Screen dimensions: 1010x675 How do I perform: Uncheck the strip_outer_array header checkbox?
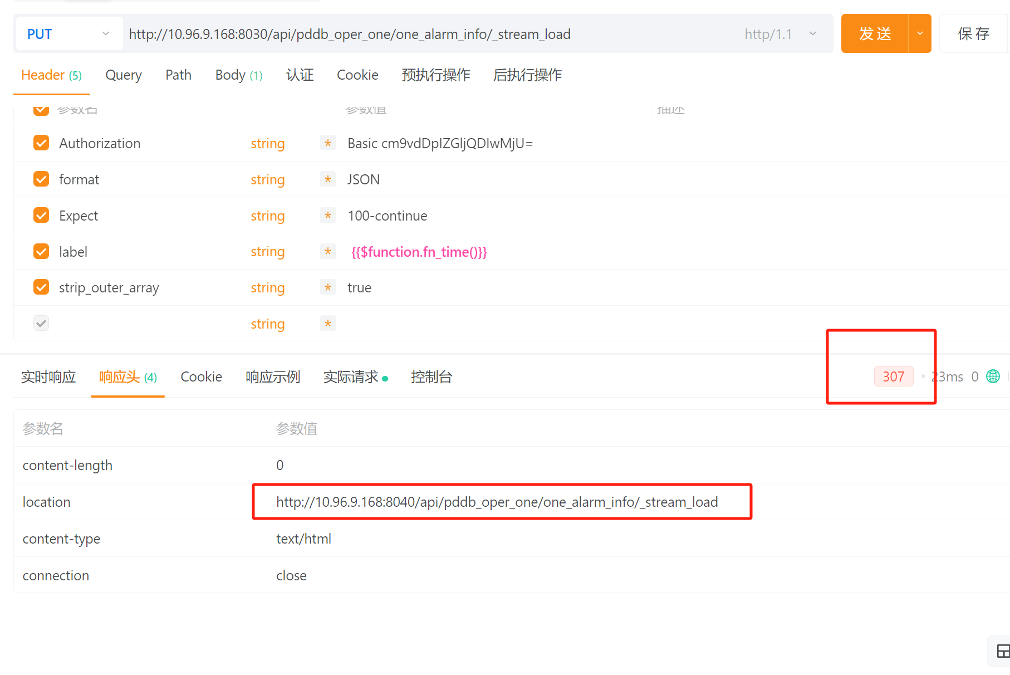point(41,287)
